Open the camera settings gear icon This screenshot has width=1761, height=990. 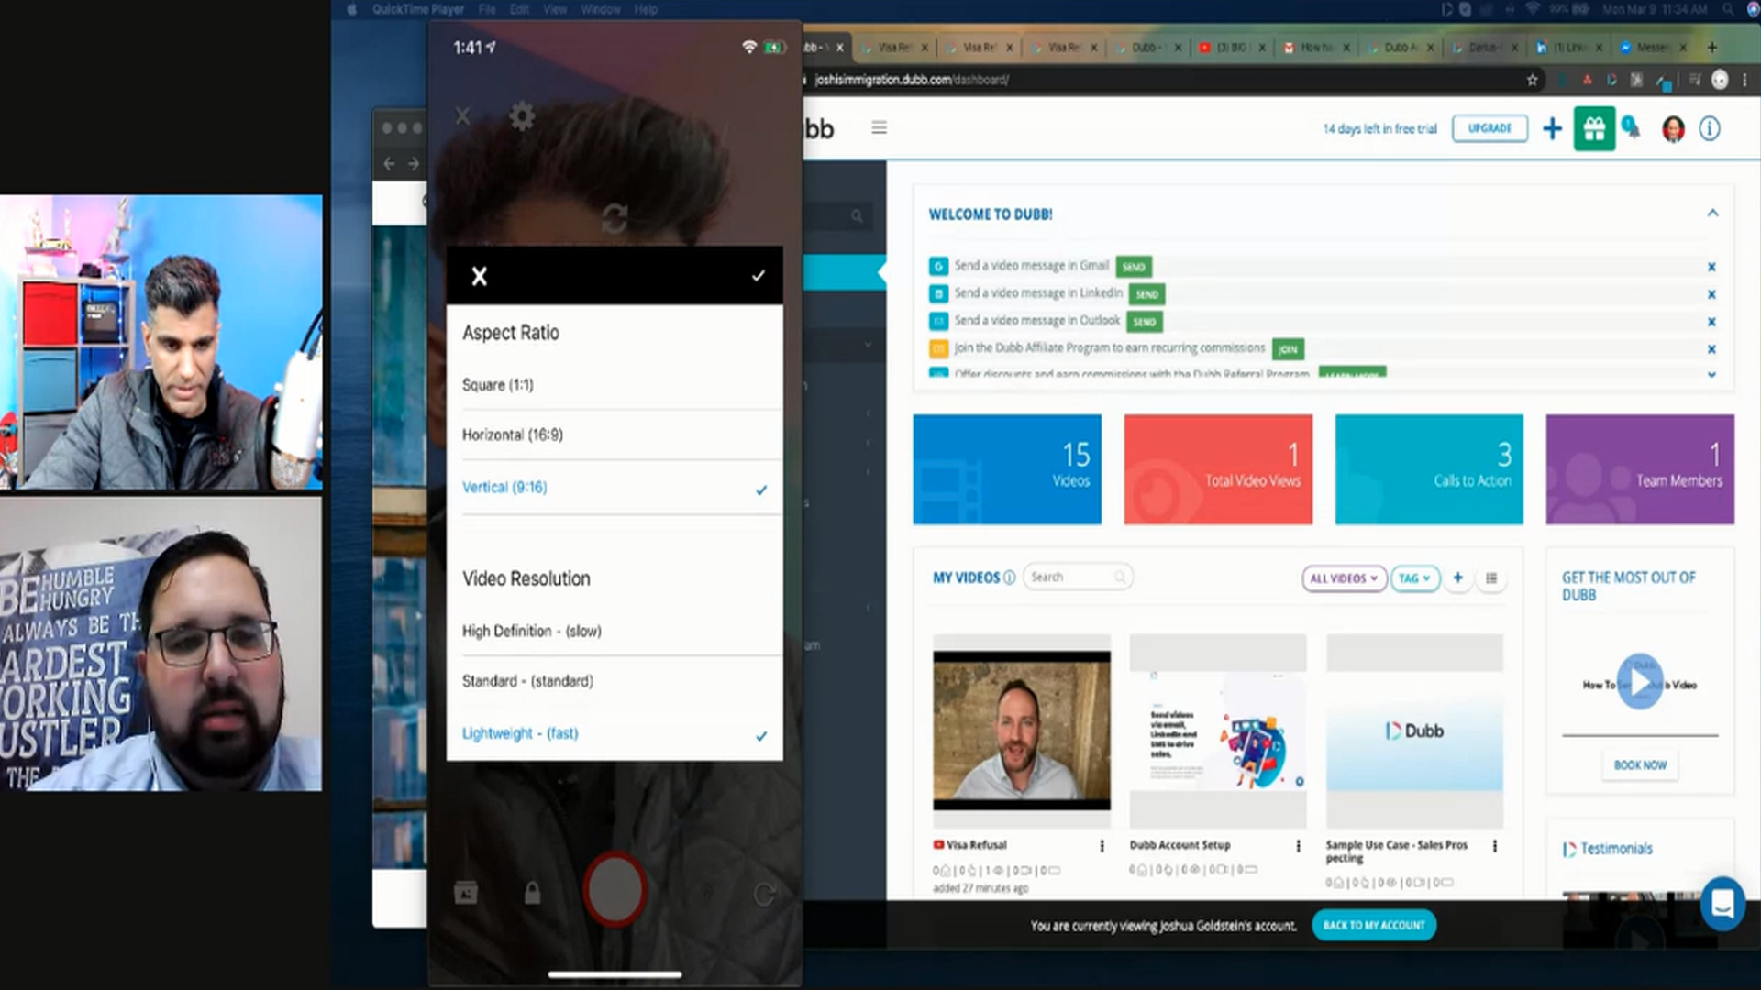click(x=522, y=116)
